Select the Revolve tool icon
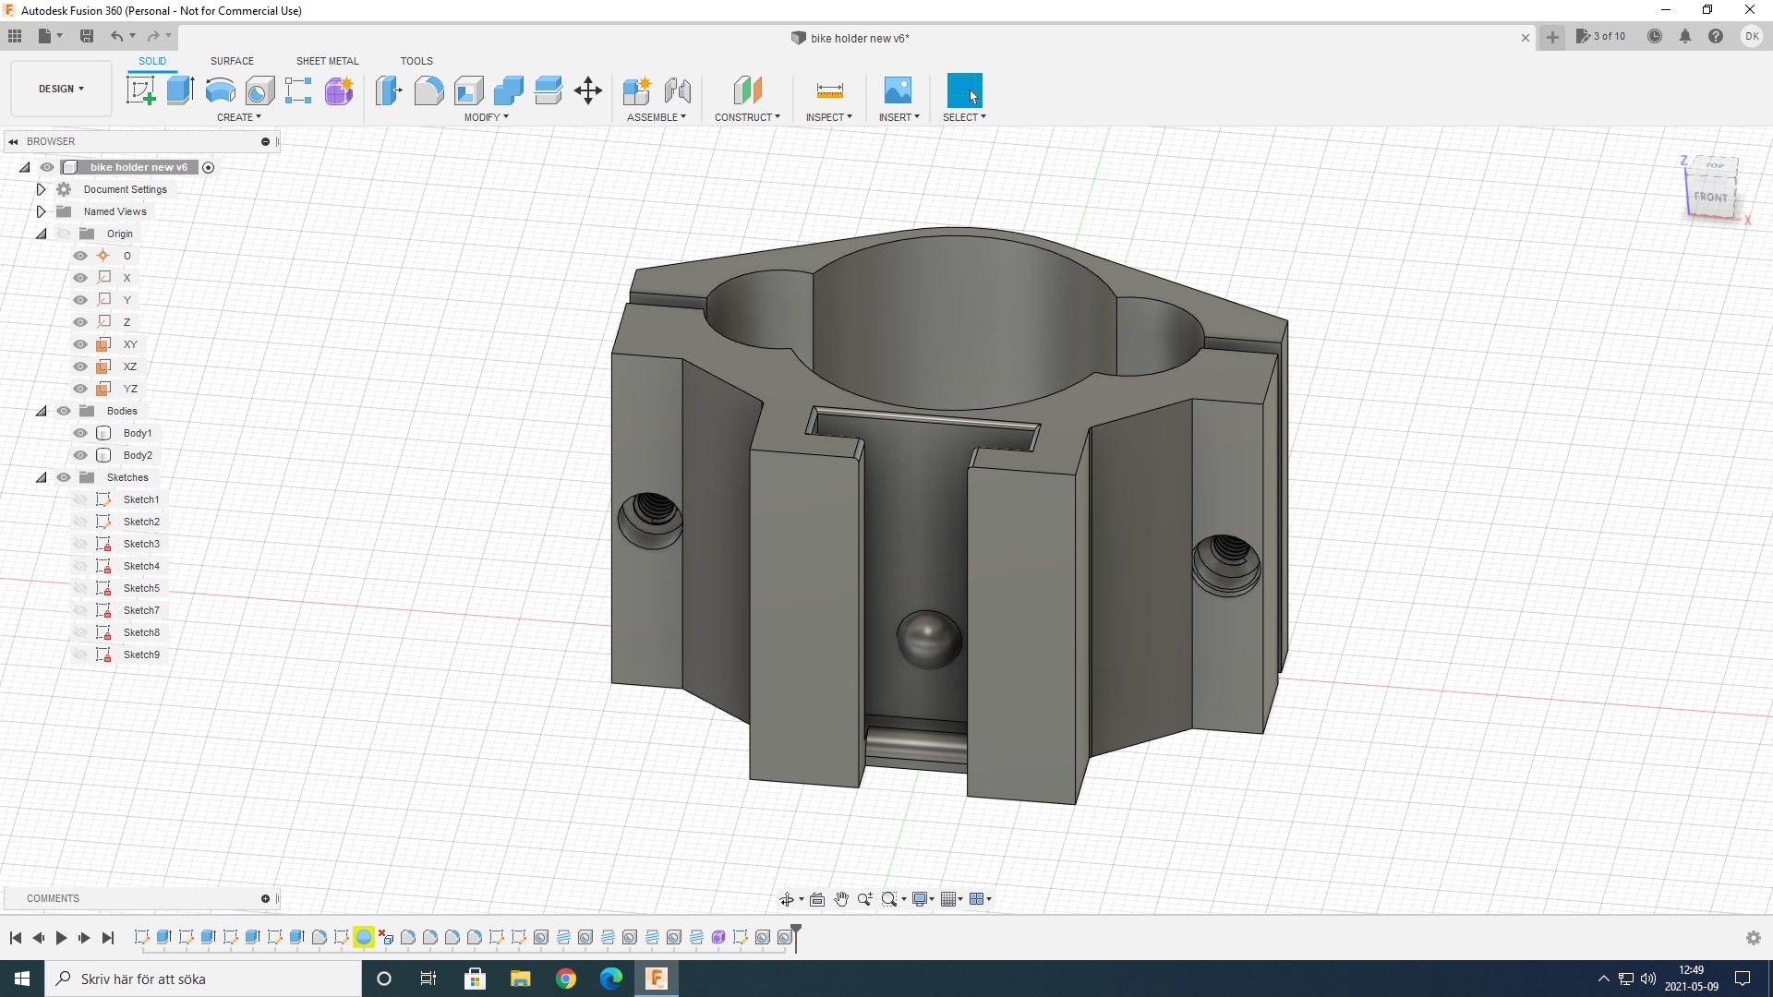1773x997 pixels. point(220,90)
